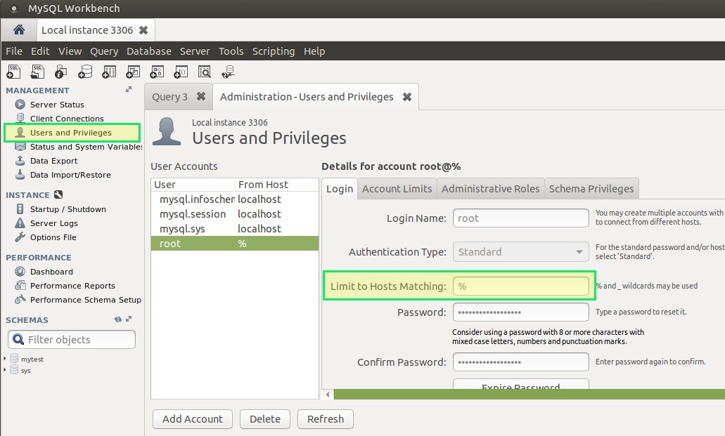Open a new SQL query tab

click(13, 71)
